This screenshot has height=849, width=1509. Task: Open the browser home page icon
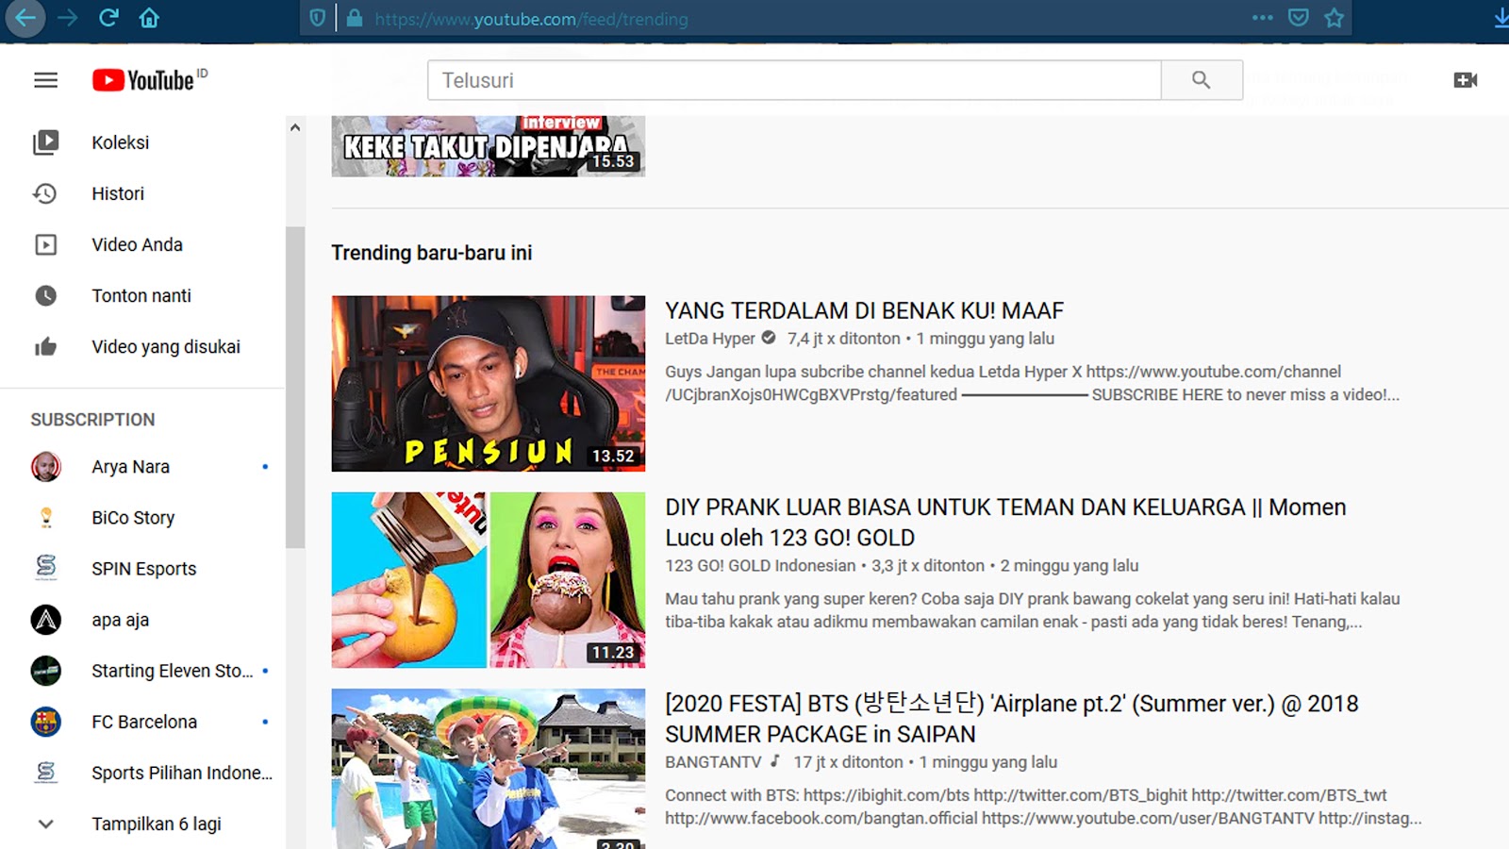point(149,18)
